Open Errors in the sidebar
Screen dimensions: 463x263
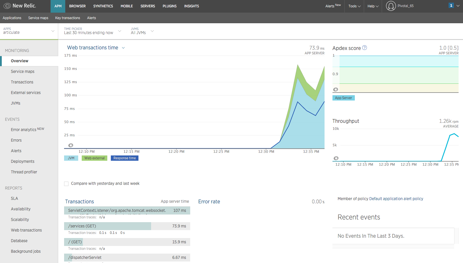[x=16, y=140]
